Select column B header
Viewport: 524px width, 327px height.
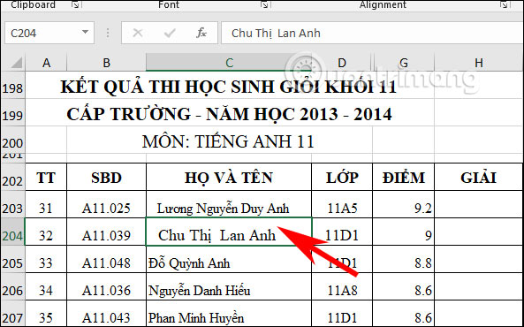tap(106, 63)
